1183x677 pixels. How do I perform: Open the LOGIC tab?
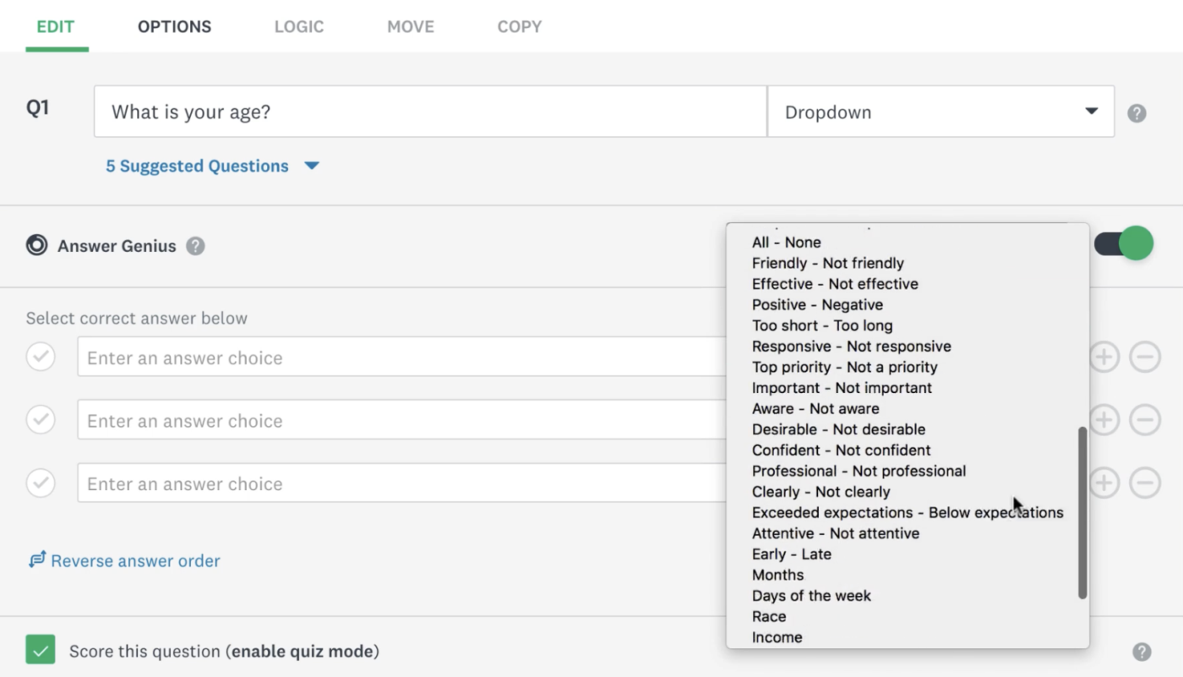(299, 26)
